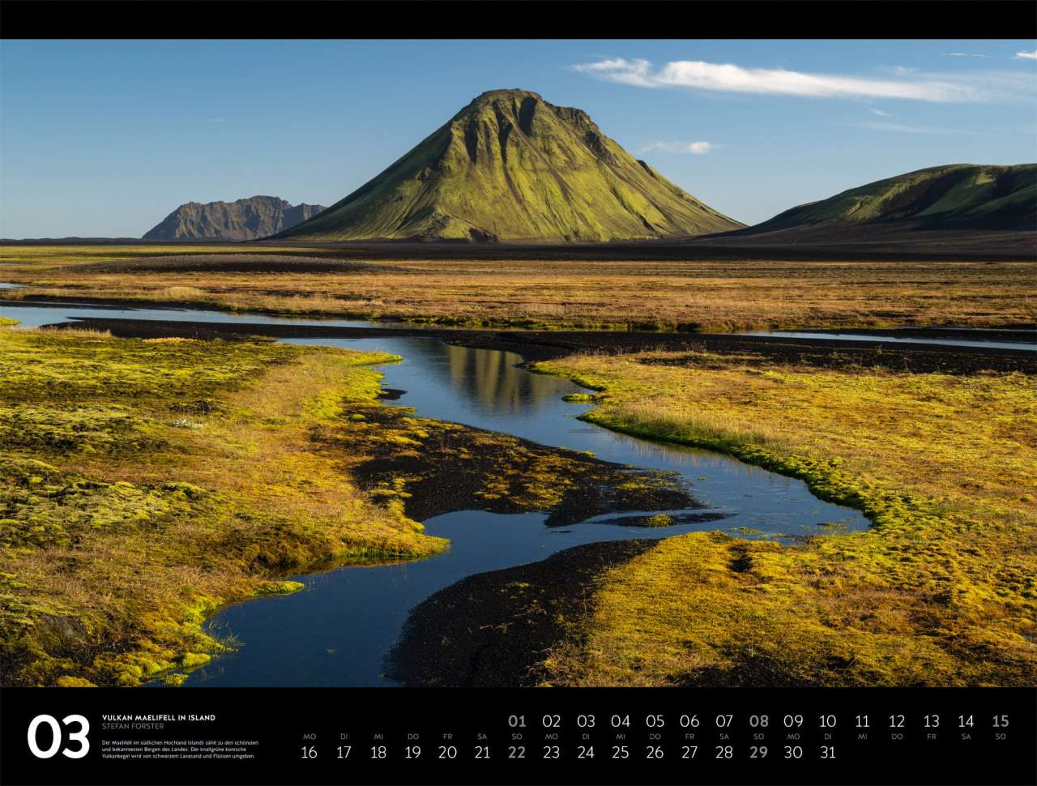Click the title Vulkan Maelifell in Island
1037x786 pixels.
[x=159, y=717]
